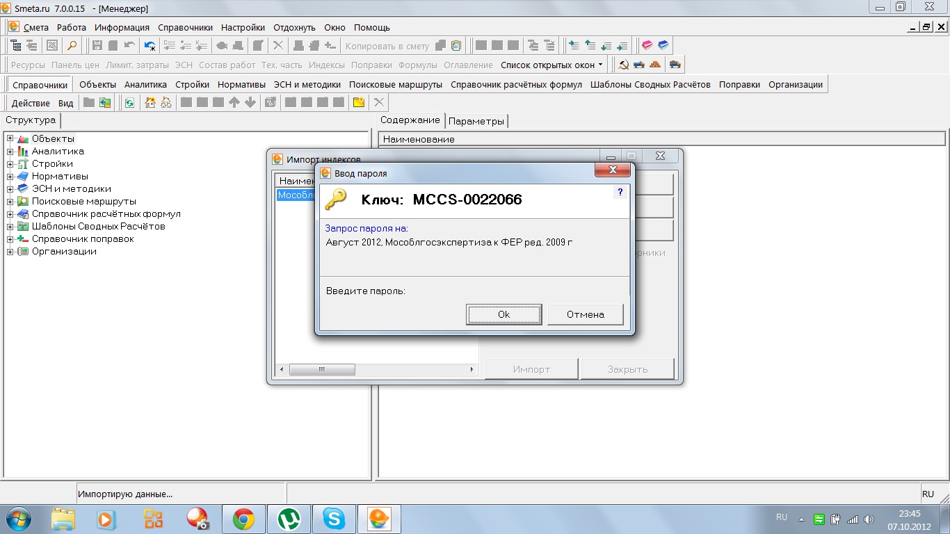Switch to the Параметры tab
The image size is (950, 534).
tap(476, 121)
